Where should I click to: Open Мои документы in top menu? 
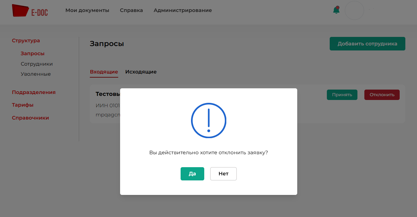tap(87, 10)
